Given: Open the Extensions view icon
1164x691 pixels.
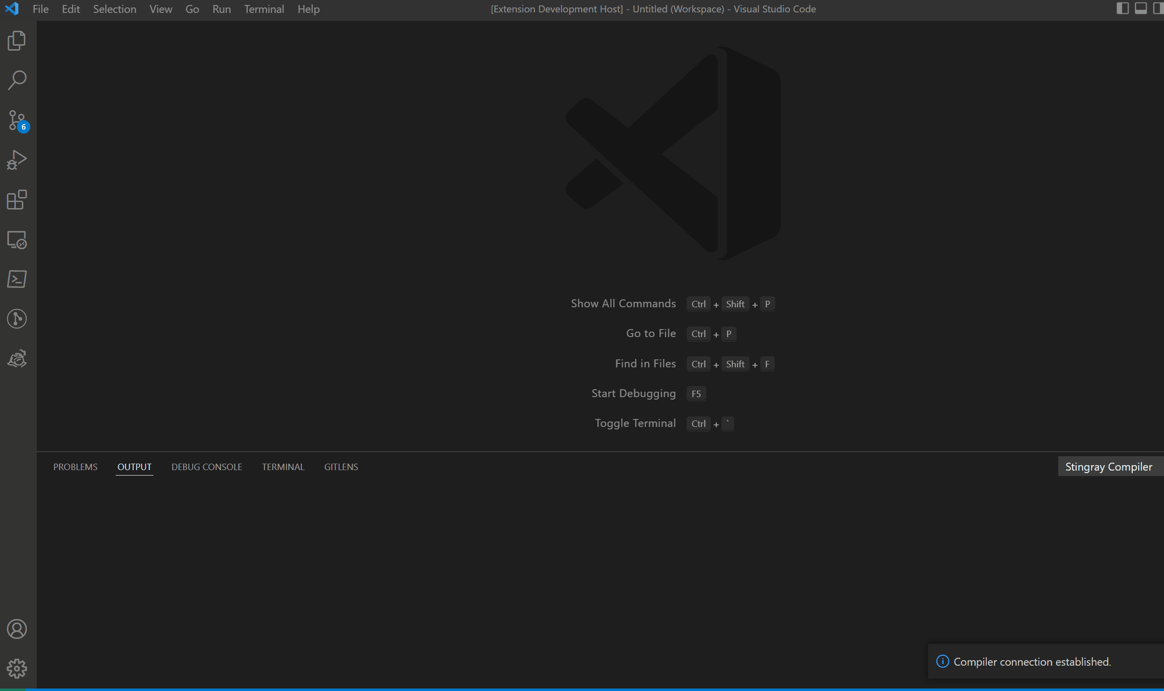Looking at the screenshot, I should pyautogui.click(x=17, y=200).
